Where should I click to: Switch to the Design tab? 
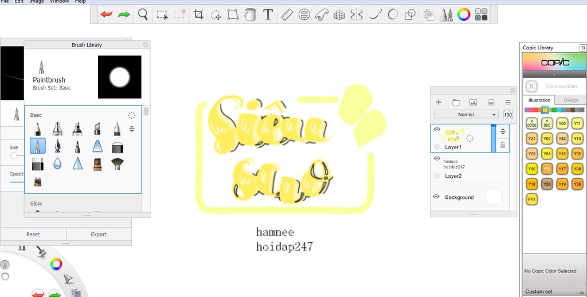tap(571, 100)
